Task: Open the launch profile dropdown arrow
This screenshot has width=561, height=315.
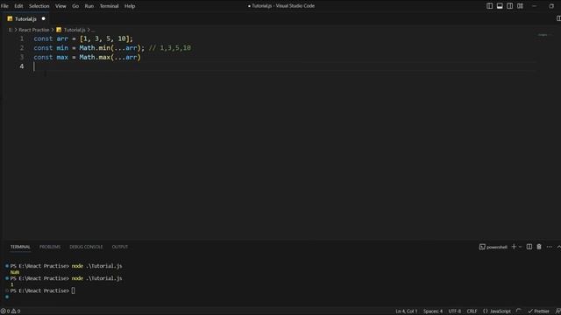Action: point(520,247)
